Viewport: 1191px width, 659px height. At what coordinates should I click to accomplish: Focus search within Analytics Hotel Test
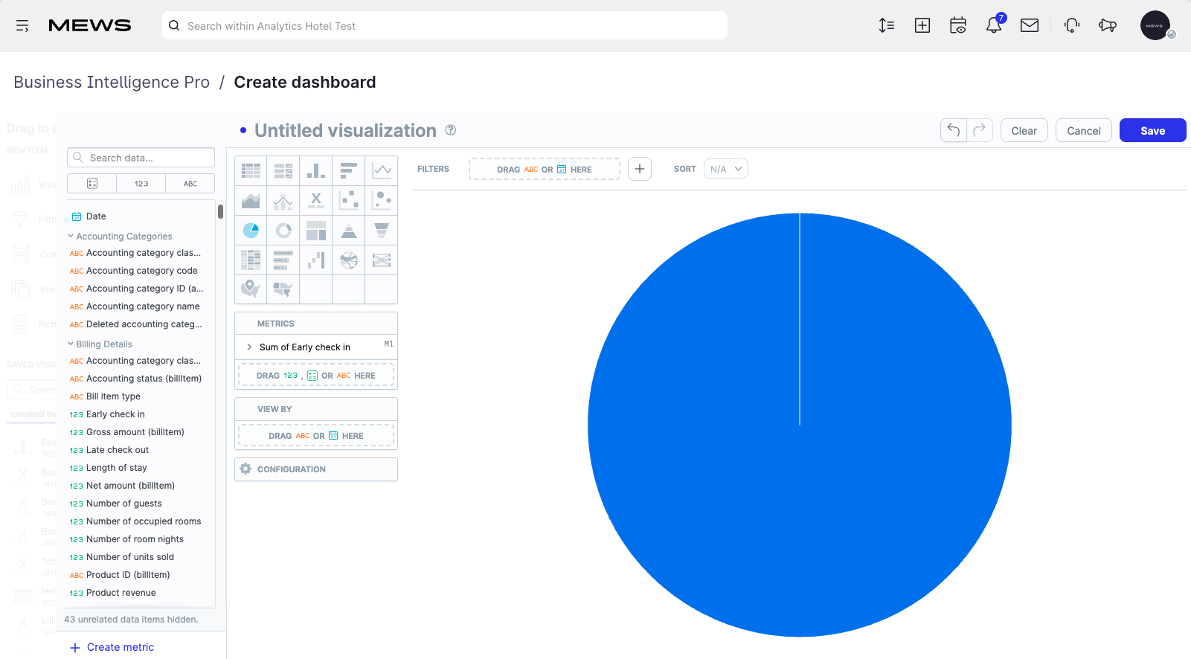coord(445,25)
